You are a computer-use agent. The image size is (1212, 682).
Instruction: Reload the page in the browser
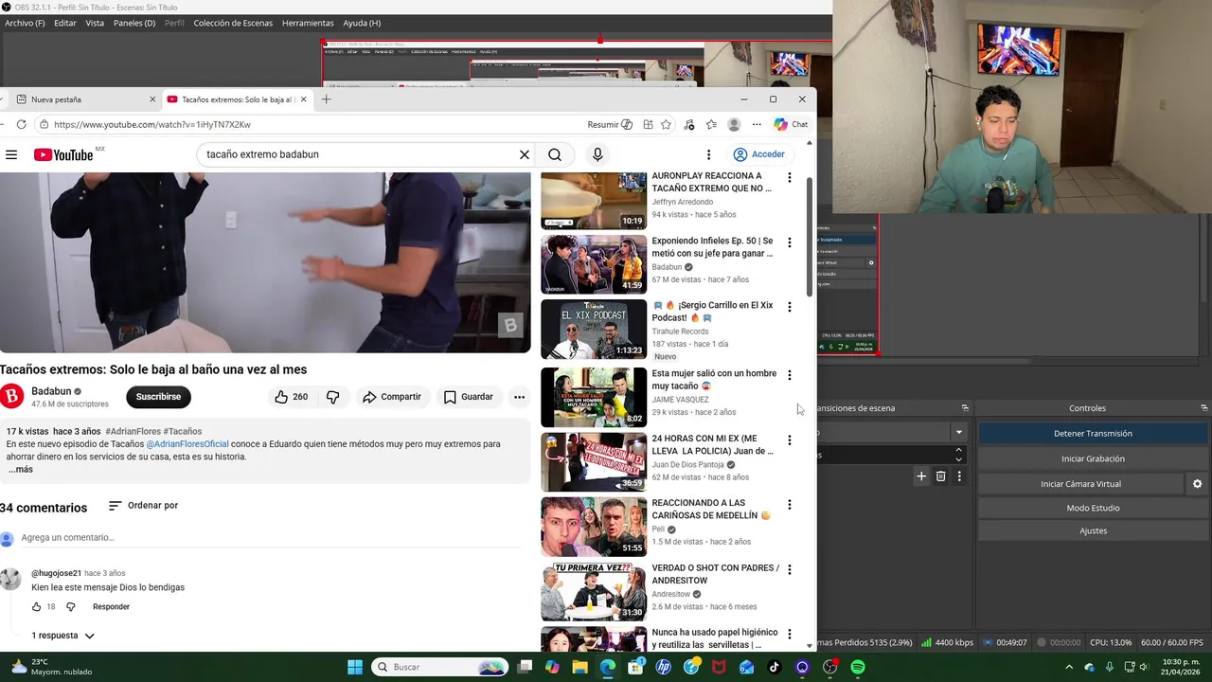21,124
